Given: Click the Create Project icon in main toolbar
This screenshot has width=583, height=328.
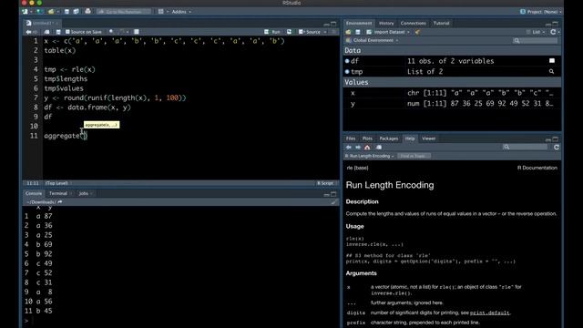Looking at the screenshot, I should pos(39,12).
